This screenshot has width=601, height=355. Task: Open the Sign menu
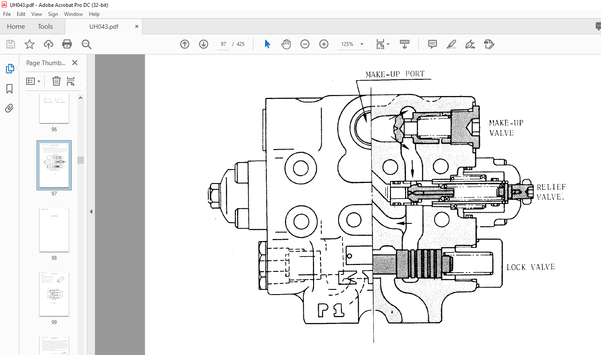[53, 14]
